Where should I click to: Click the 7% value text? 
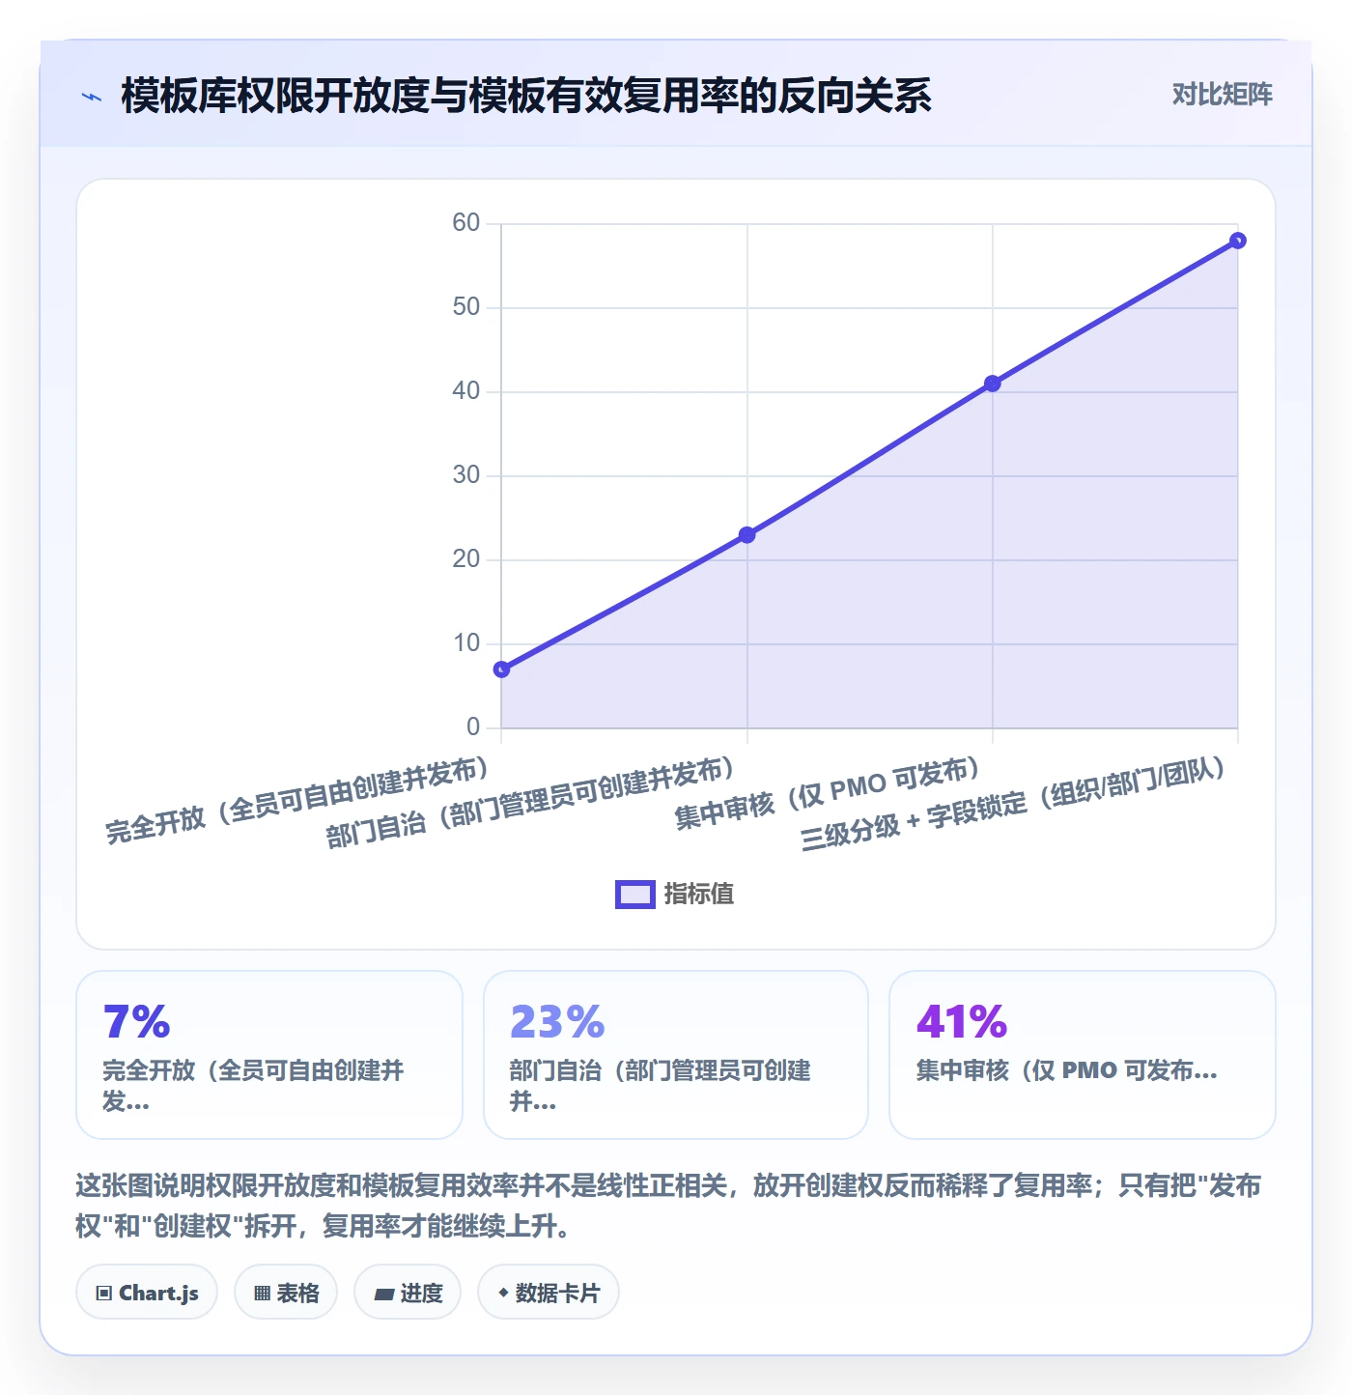137,1022
